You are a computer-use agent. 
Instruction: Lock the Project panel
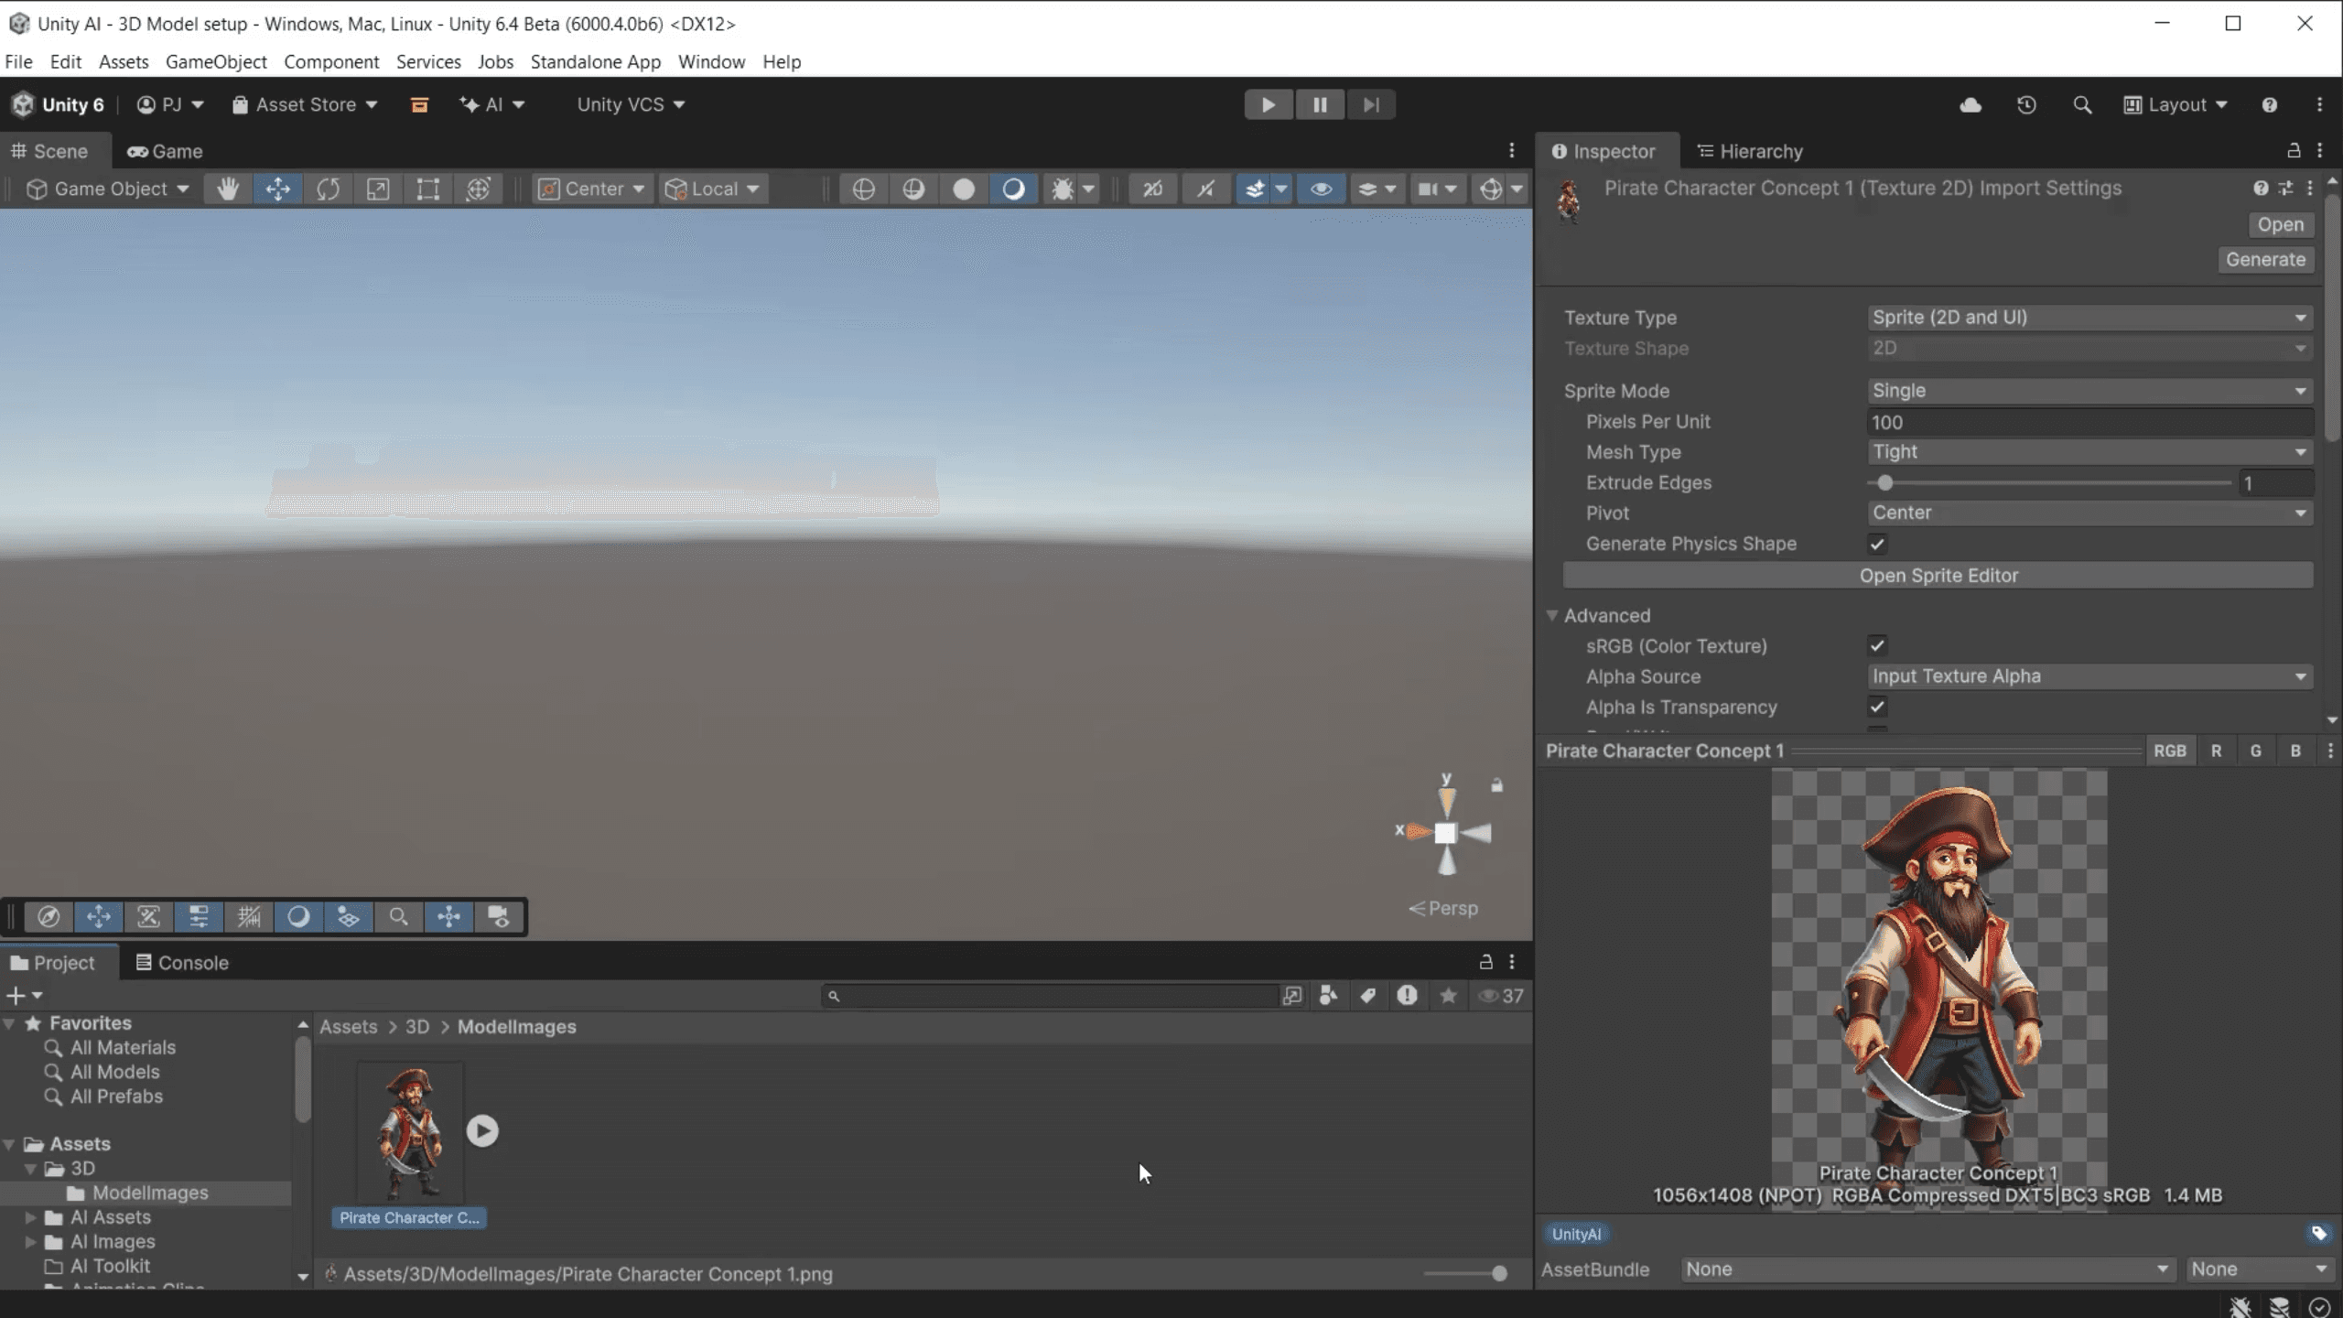pyautogui.click(x=1485, y=962)
